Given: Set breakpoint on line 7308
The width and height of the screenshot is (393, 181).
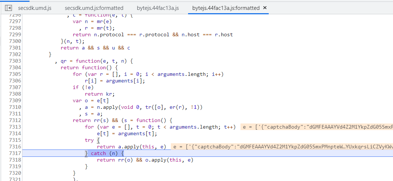Looking at the screenshot, I should coord(15,94).
